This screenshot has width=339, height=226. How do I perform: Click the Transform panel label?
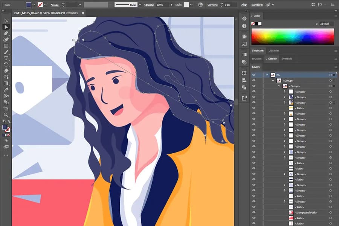pyautogui.click(x=257, y=5)
